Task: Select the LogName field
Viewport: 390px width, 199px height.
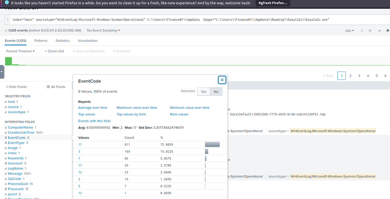Action: 15,169
